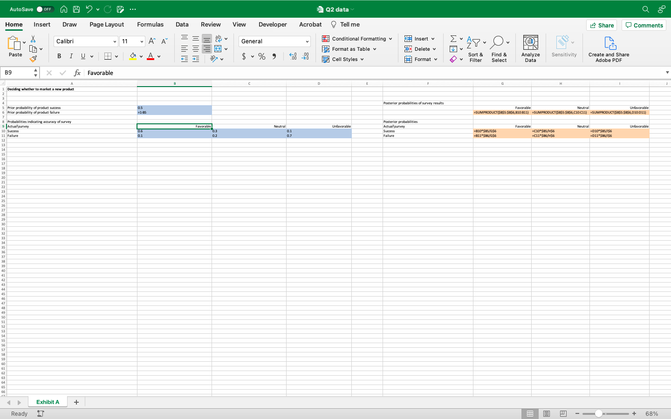Toggle Wrap Text icon

coord(218,39)
